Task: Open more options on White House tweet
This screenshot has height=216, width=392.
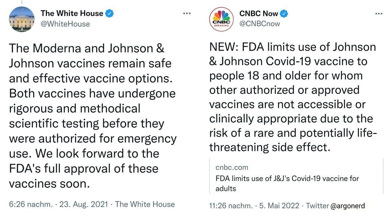Action: coord(187,14)
